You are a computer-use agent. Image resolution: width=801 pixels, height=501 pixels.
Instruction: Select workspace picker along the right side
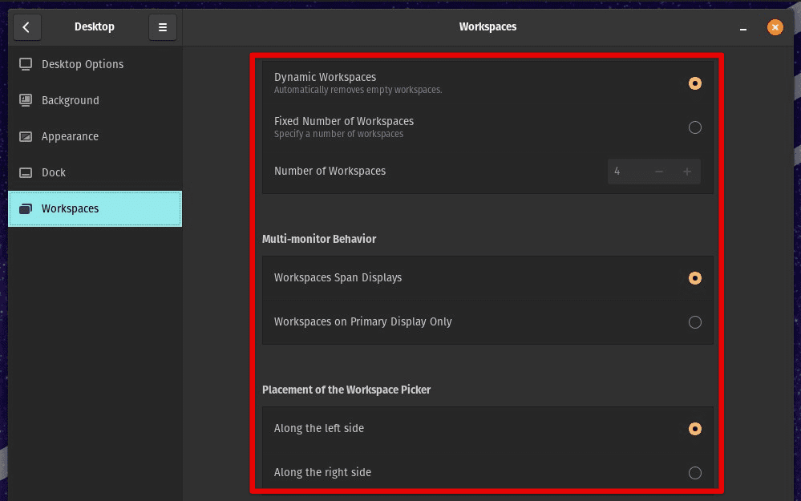pos(694,472)
